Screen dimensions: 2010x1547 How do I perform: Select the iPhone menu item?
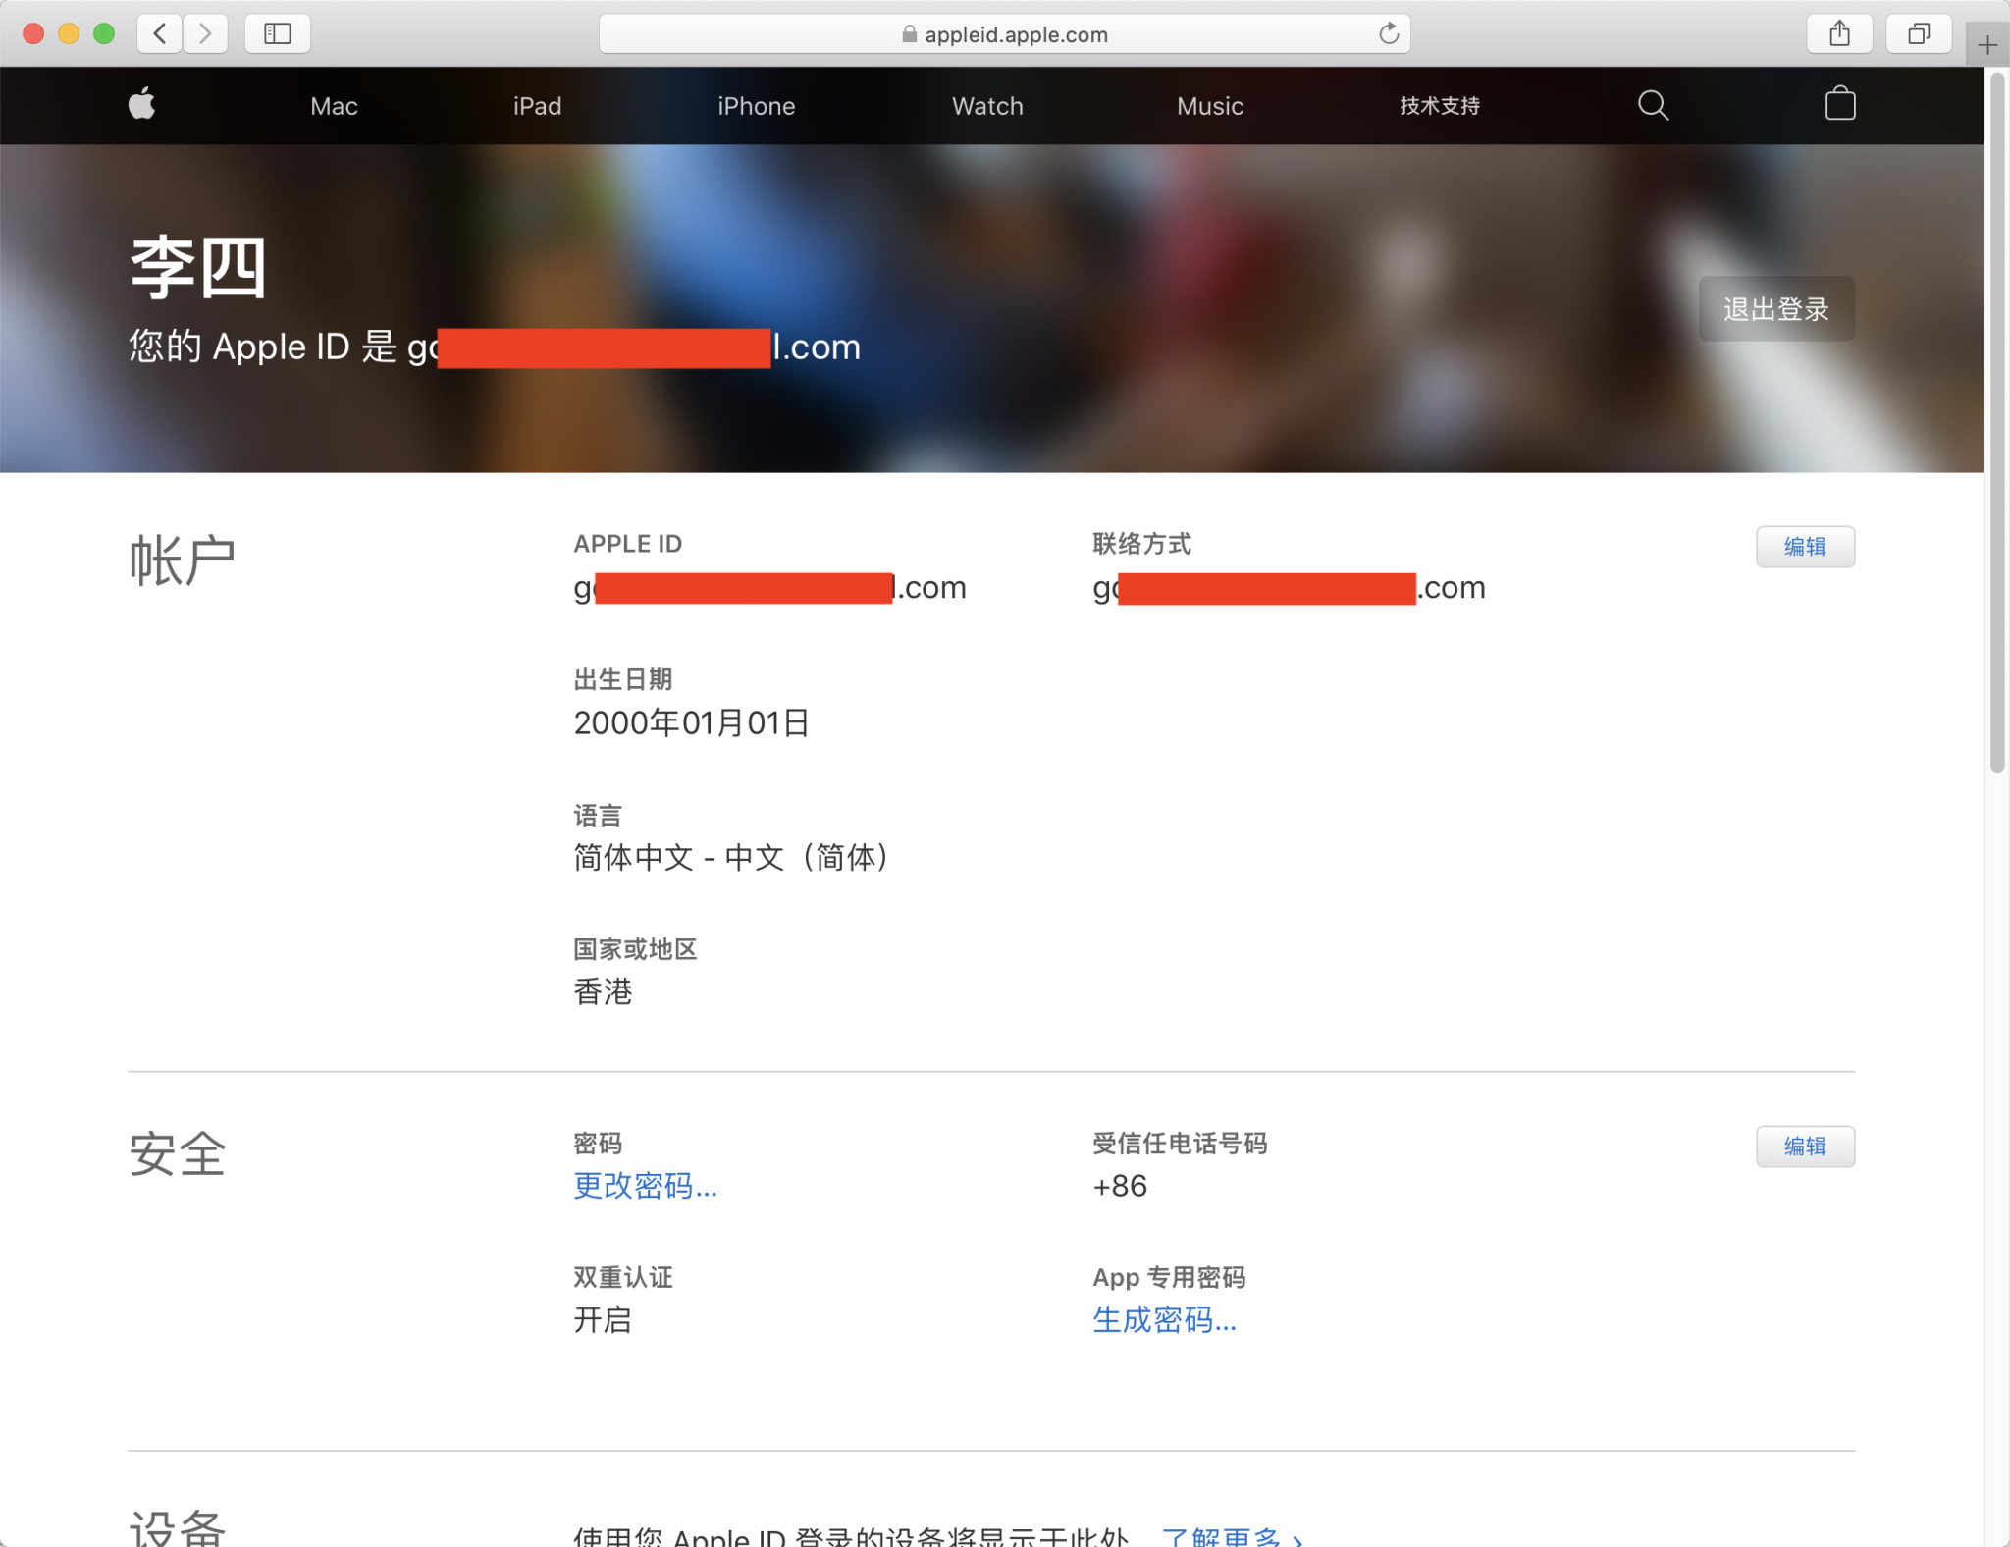click(x=756, y=105)
